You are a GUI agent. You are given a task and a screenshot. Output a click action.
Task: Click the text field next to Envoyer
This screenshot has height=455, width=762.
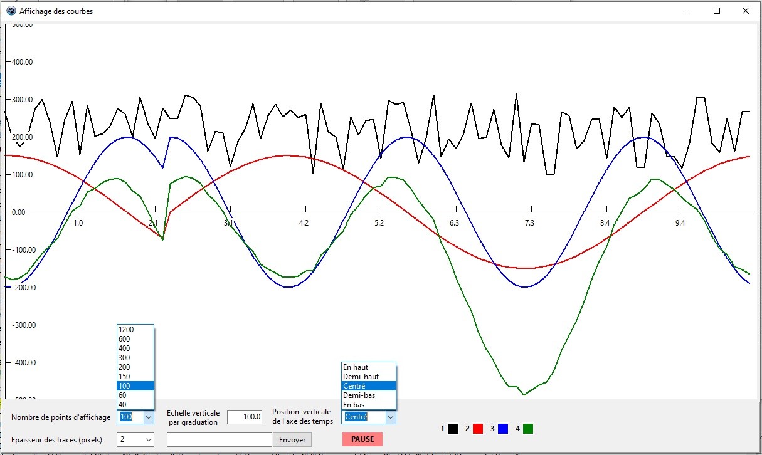(220, 440)
